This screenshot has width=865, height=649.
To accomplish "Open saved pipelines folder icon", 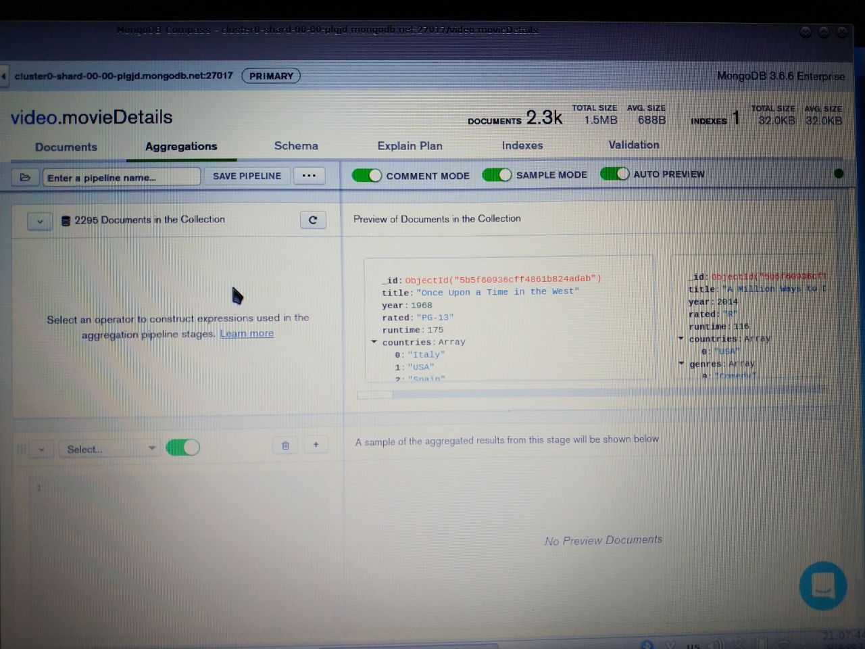I will pyautogui.click(x=25, y=177).
